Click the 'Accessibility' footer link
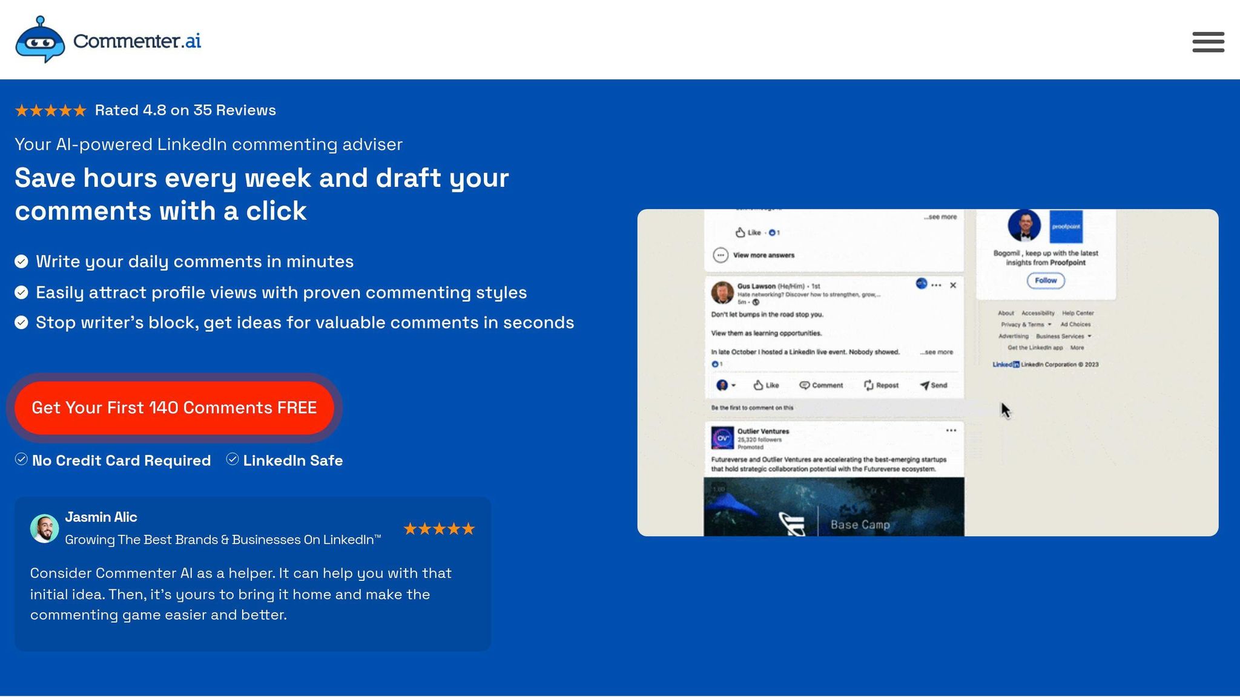The height and width of the screenshot is (697, 1240). 1038,313
